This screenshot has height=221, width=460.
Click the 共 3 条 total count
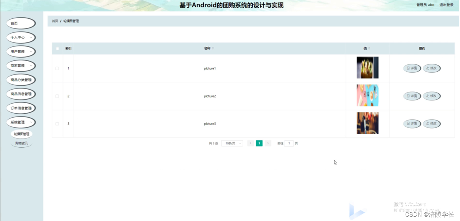pos(213,143)
